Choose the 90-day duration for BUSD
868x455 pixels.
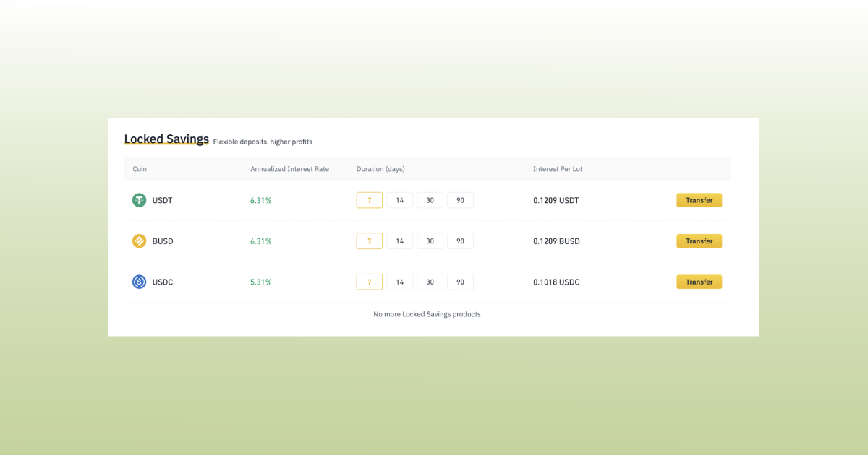(460, 240)
